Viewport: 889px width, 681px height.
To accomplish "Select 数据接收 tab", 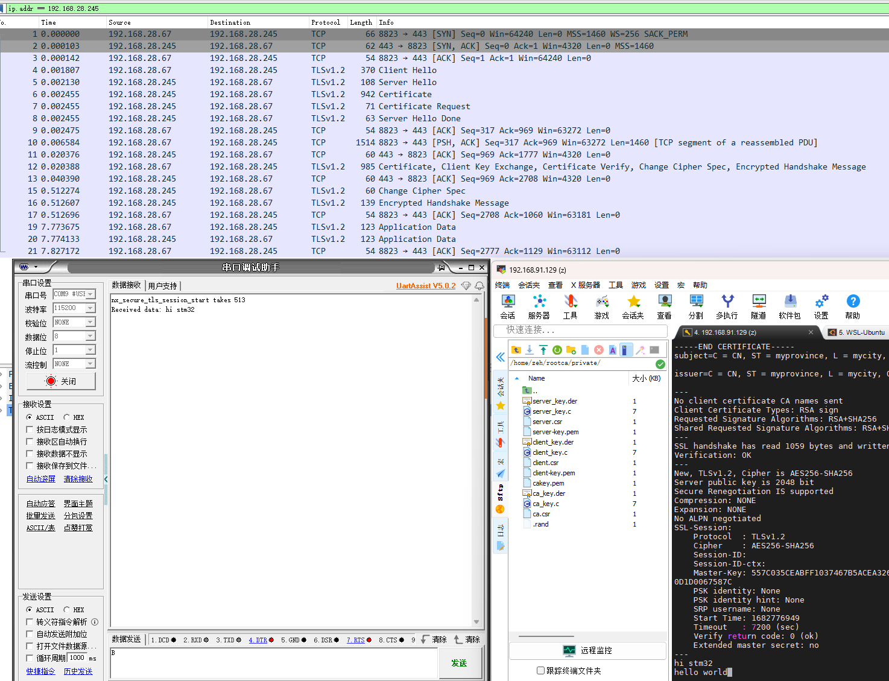I will (x=127, y=285).
